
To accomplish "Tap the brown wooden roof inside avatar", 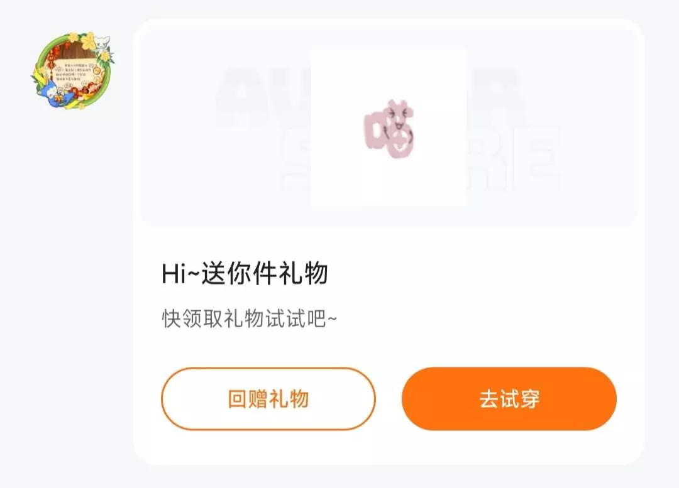I will coord(77,50).
